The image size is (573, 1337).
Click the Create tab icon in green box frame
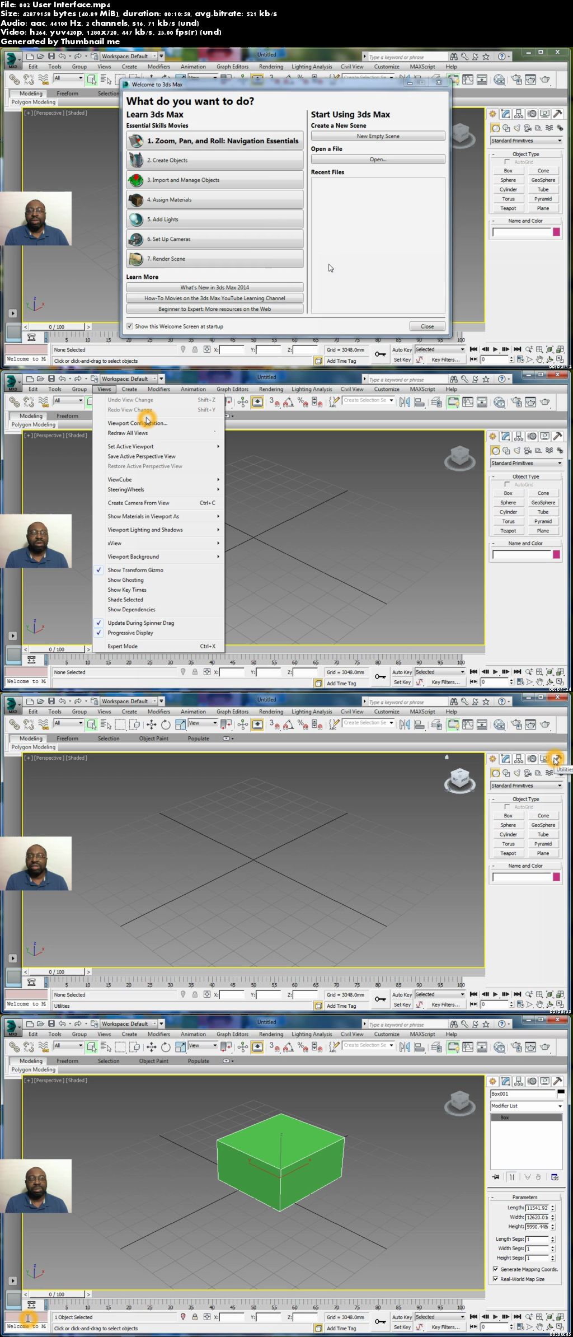click(x=492, y=1081)
